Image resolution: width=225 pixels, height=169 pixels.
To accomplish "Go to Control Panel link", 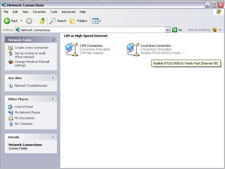I will [x=24, y=107].
